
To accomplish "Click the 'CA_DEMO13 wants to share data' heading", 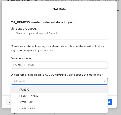I will point(42,22).
